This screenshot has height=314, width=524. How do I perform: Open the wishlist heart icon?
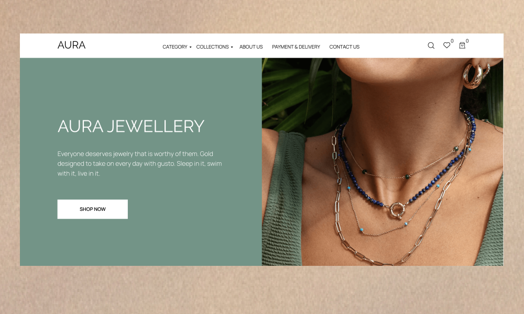point(446,46)
